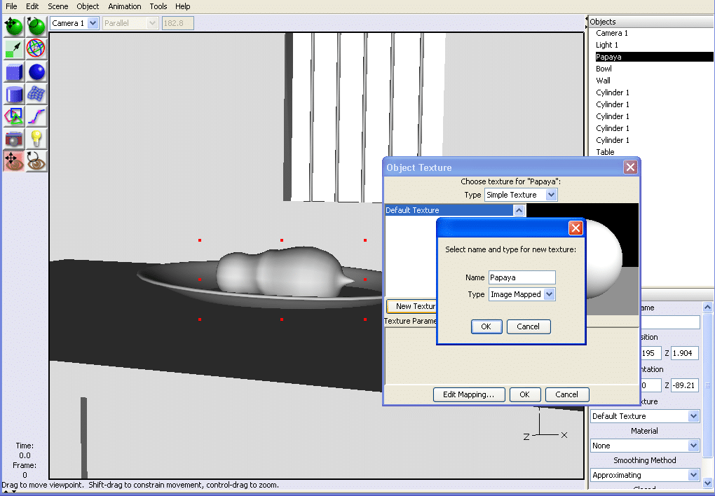
Task: Pick the Create Spline Mesh tool
Action: click(36, 94)
